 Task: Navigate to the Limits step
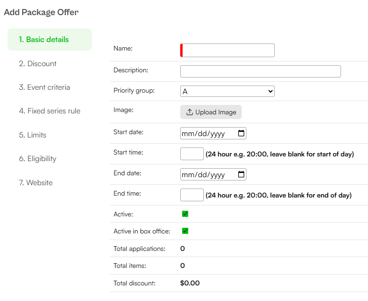[x=32, y=135]
